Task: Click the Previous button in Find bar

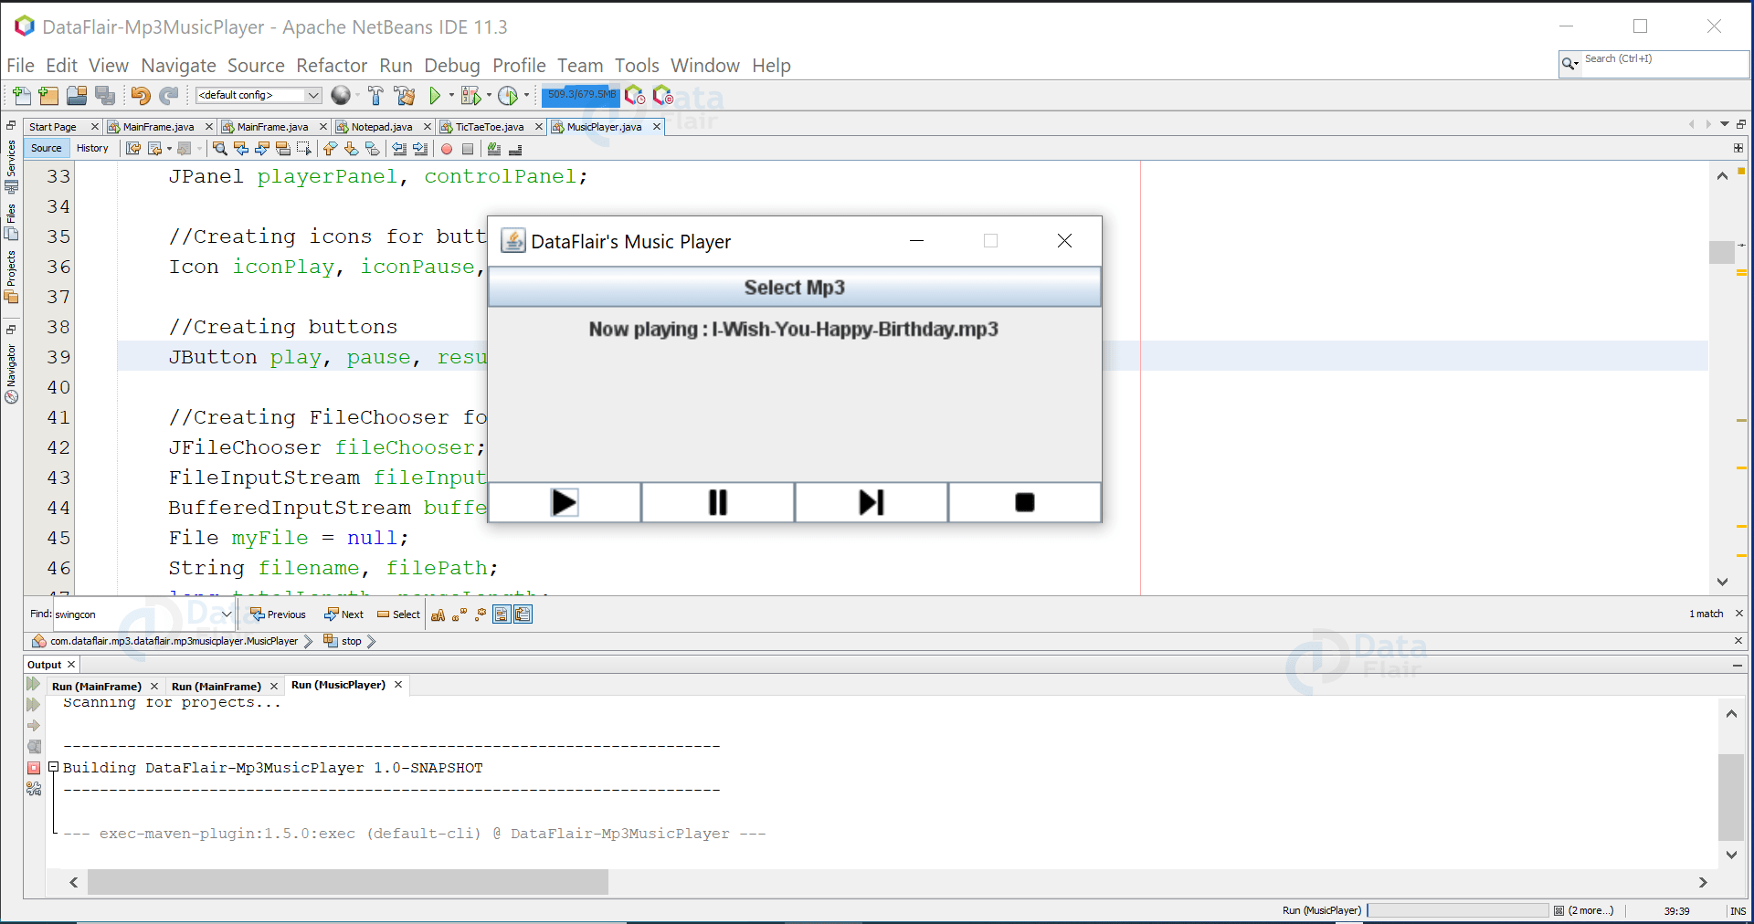Action: (279, 614)
